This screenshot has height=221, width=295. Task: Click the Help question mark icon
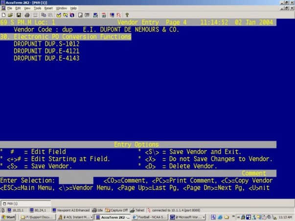[x=127, y=15]
